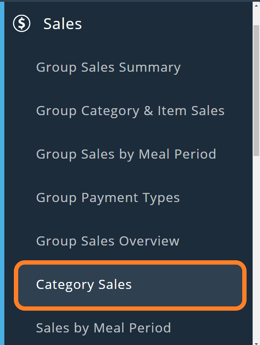This screenshot has height=345, width=260.
Task: Open the group-level sales overview link
Action: click(107, 241)
